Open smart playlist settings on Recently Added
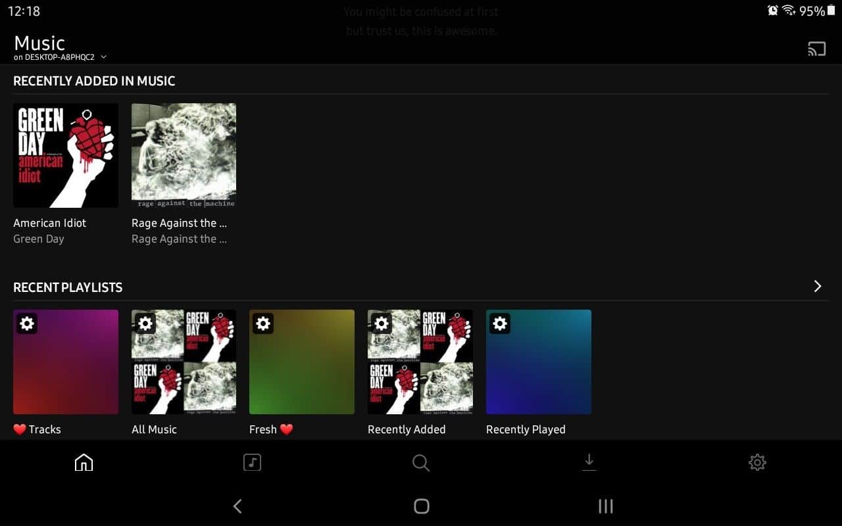 pyautogui.click(x=382, y=323)
